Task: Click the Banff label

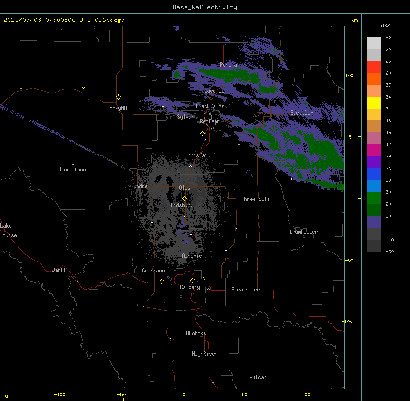Action: tap(59, 270)
